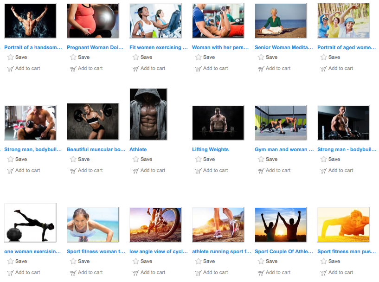
Task: Star the Gym man and woman photo
Action: (261, 159)
